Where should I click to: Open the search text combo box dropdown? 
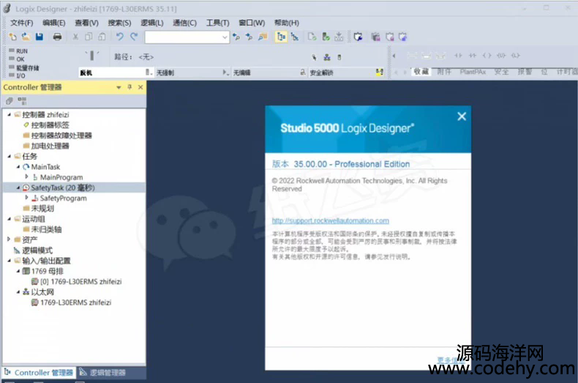pyautogui.click(x=225, y=37)
